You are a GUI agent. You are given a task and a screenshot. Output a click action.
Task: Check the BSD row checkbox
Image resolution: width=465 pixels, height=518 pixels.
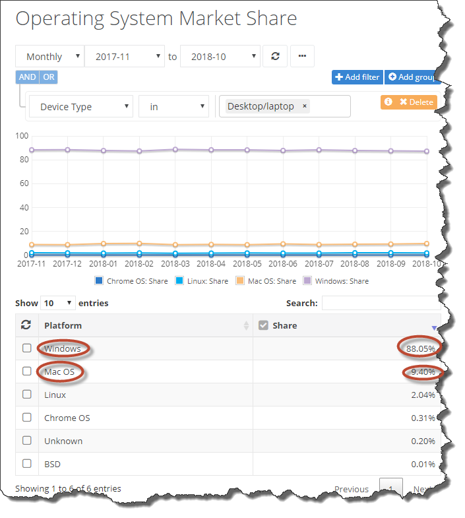pyautogui.click(x=27, y=464)
